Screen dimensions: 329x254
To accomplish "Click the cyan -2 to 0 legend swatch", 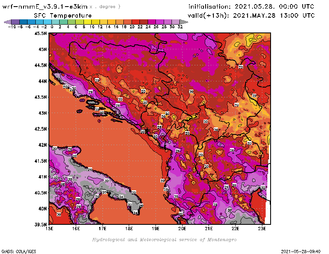I will [47, 22].
